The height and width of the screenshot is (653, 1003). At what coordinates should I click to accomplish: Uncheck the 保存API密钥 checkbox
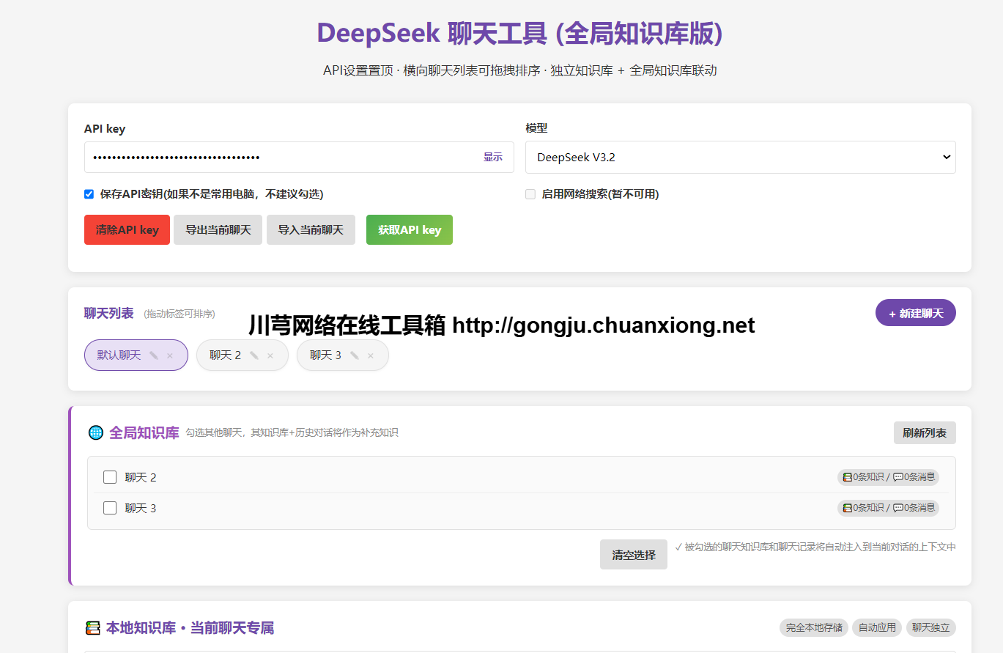coord(89,194)
